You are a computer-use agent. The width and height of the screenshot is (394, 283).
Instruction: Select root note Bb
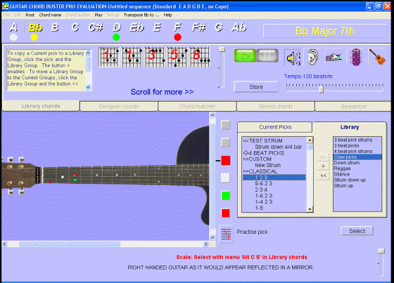[x=35, y=27]
